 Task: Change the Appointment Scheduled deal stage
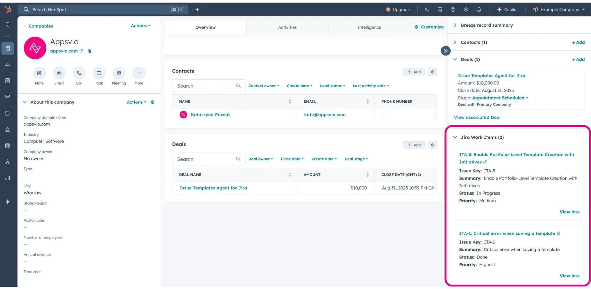coord(500,98)
